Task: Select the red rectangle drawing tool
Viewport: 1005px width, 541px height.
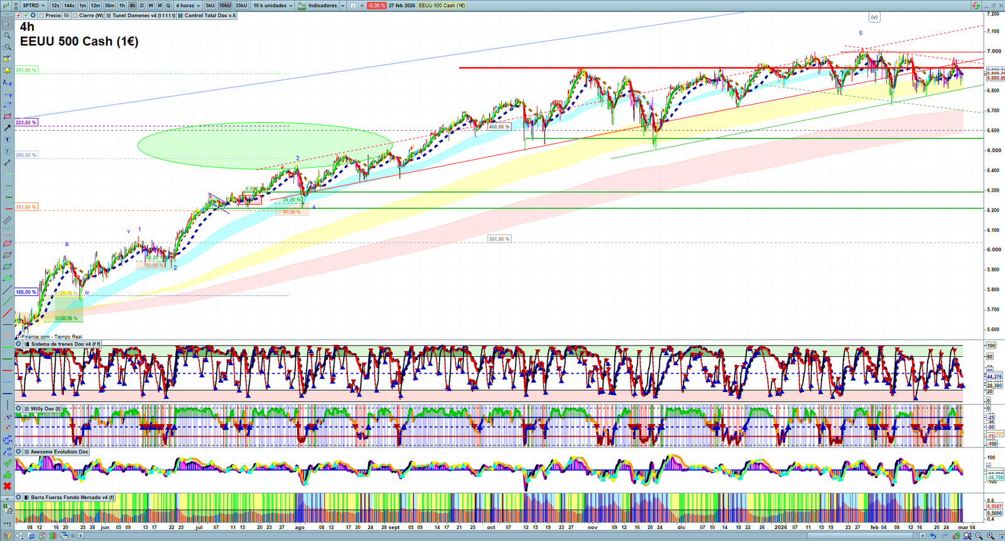Action: coord(7,116)
